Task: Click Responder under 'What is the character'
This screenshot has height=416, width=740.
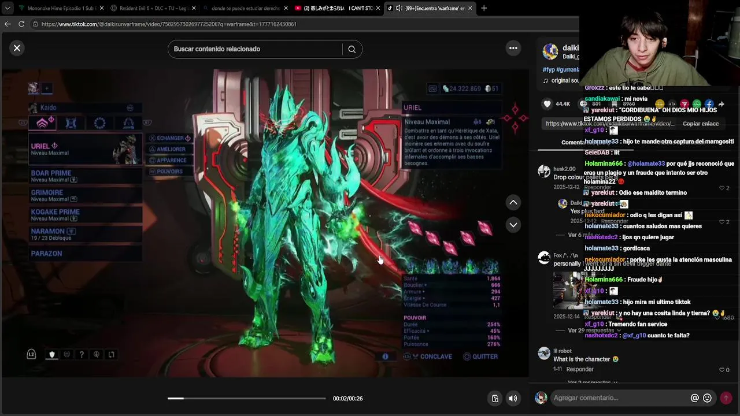Action: click(580, 369)
